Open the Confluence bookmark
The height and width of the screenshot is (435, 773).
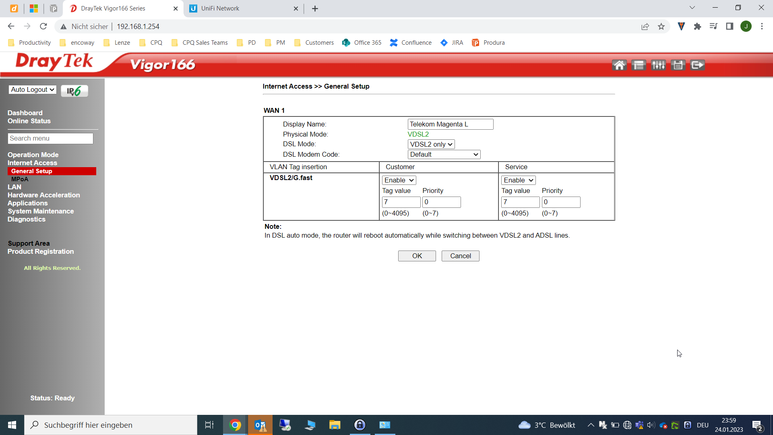click(411, 43)
